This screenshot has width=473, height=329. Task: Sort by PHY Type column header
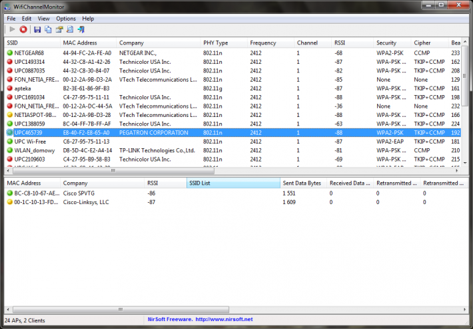click(x=224, y=43)
